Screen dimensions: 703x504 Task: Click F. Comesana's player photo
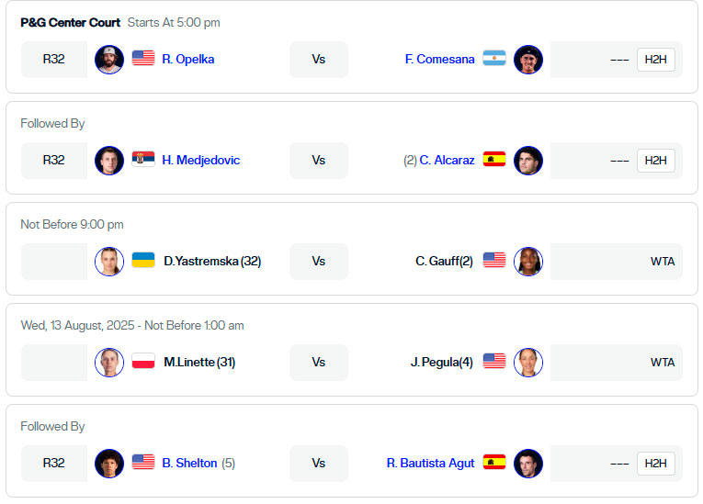[x=528, y=60]
